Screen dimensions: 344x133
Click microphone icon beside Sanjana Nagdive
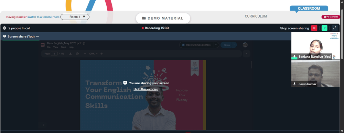(295, 56)
